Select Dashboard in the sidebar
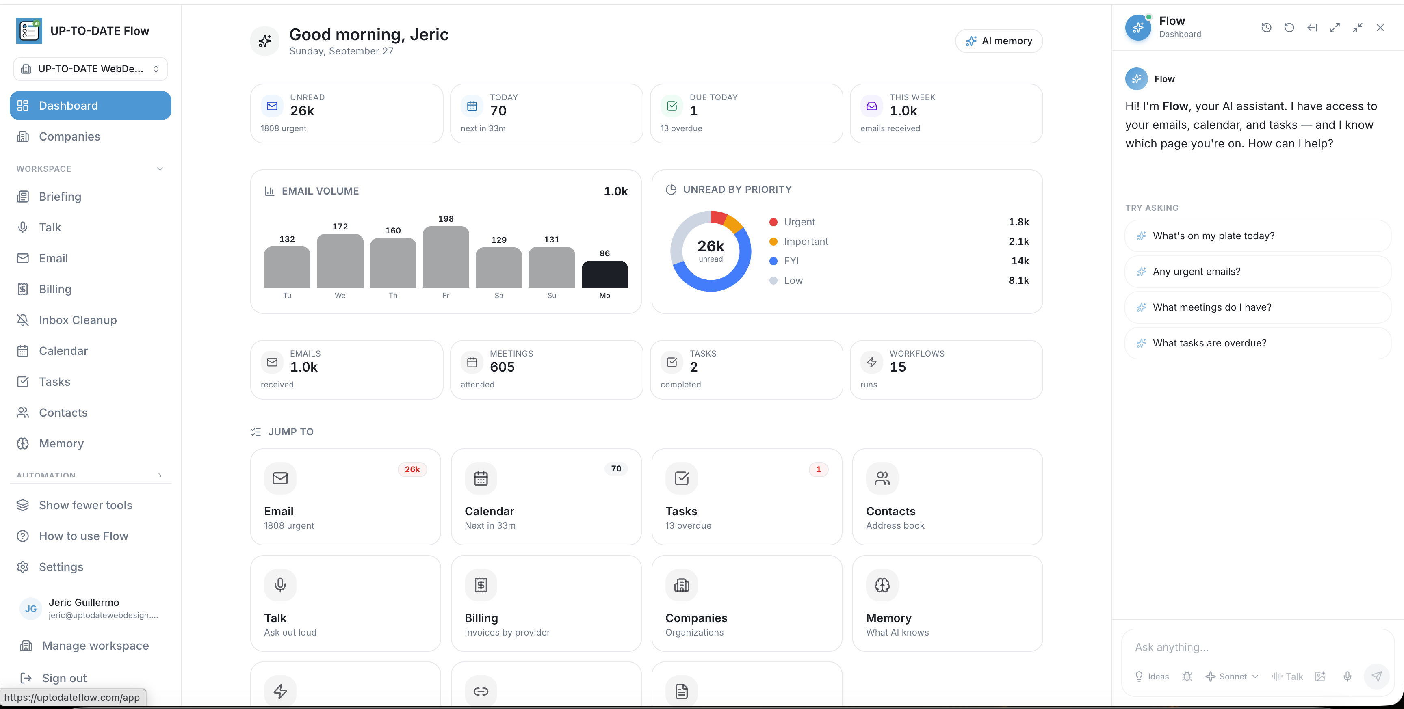The width and height of the screenshot is (1404, 709). (x=91, y=106)
